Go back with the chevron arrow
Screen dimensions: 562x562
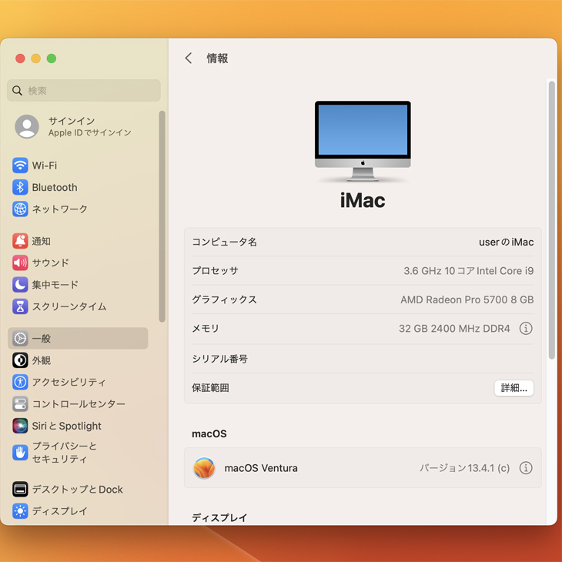coord(189,58)
